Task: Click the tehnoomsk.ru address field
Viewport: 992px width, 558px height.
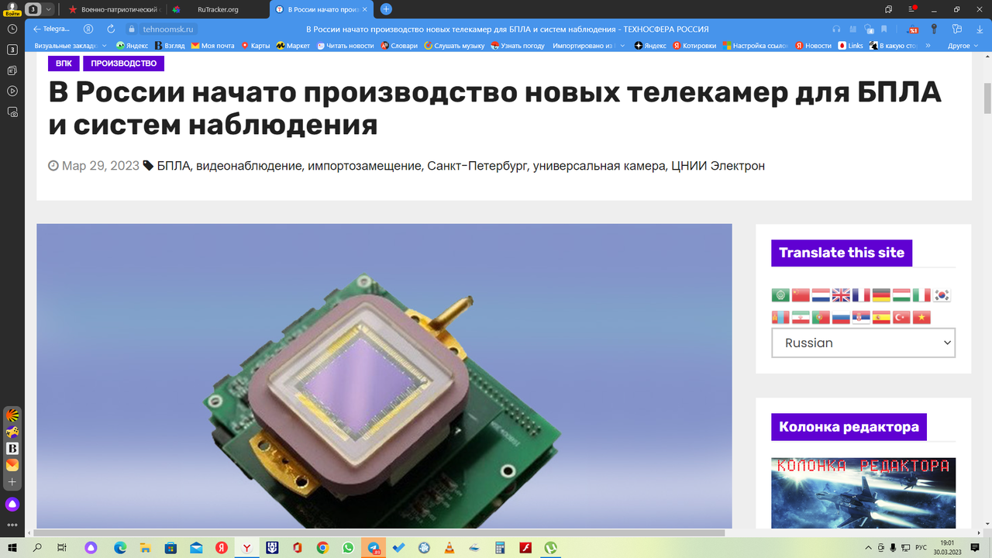Action: (169, 29)
